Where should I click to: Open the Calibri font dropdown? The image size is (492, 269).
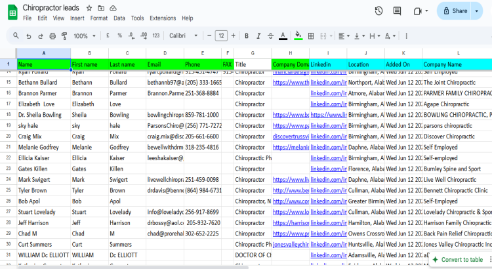[x=184, y=35]
